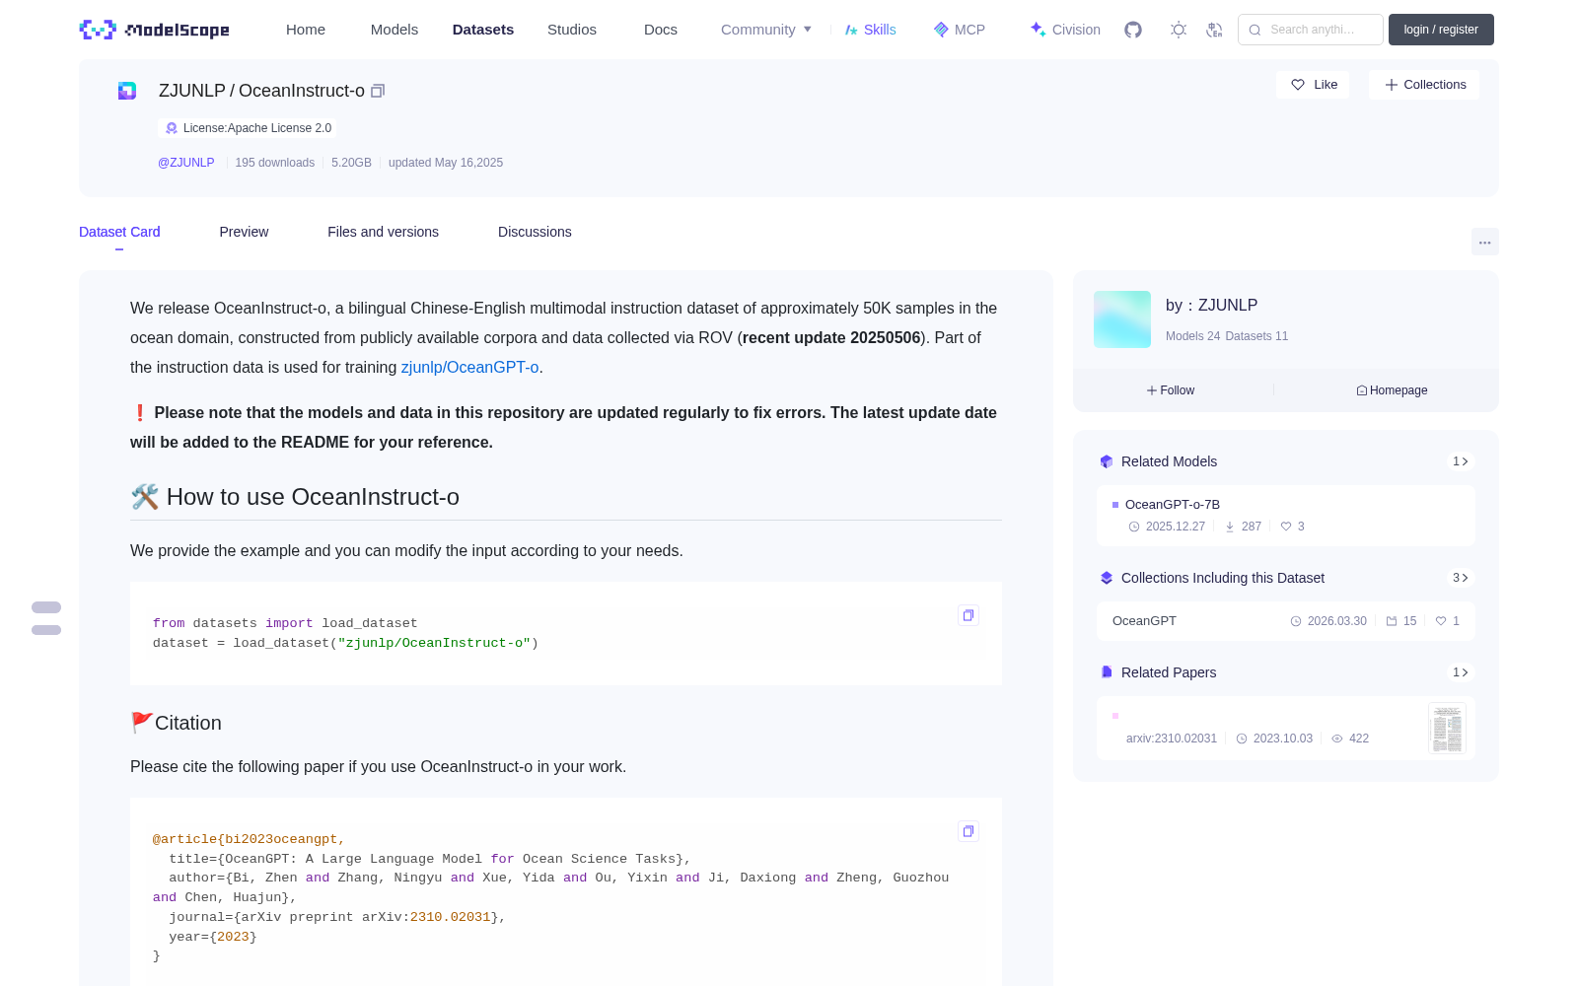Click the '5.20GB' size text
1578x986 pixels.
[351, 163]
